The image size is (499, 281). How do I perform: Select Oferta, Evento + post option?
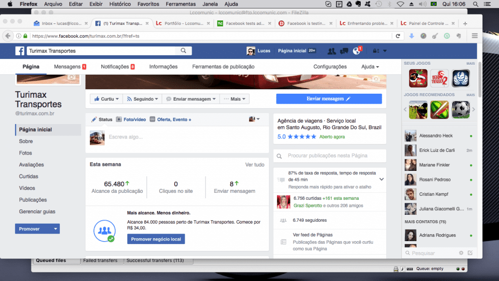click(x=171, y=120)
